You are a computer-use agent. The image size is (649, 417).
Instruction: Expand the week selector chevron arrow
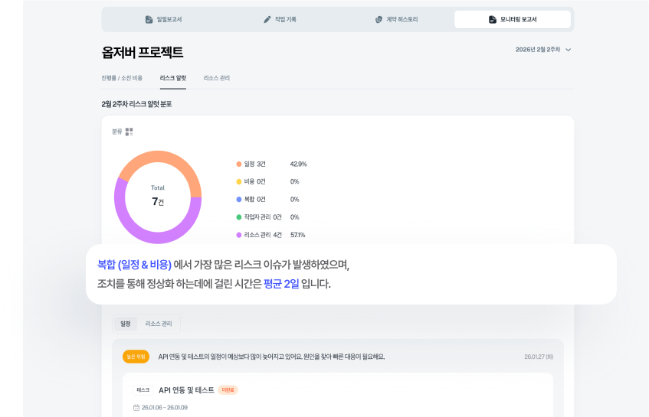(x=568, y=50)
